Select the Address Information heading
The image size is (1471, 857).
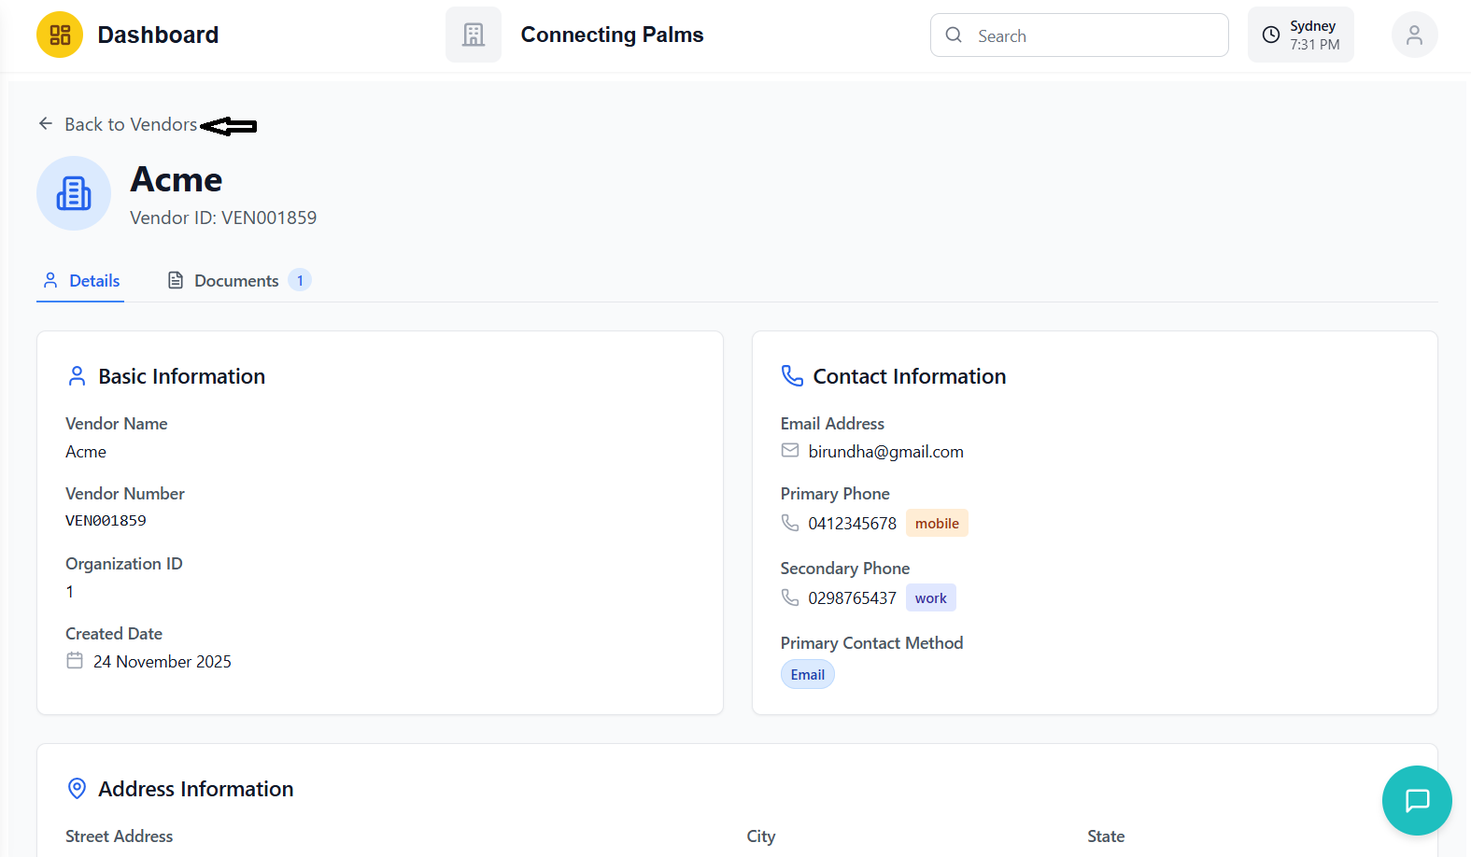(196, 789)
